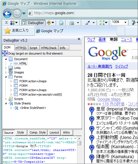Click the colorful dots toolbar icon
The image size is (138, 164).
(x=12, y=23)
